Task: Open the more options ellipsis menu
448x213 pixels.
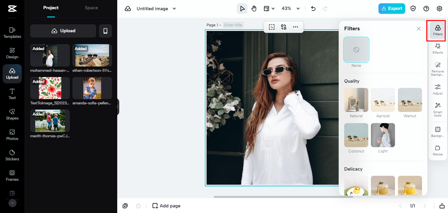Action: tap(295, 27)
